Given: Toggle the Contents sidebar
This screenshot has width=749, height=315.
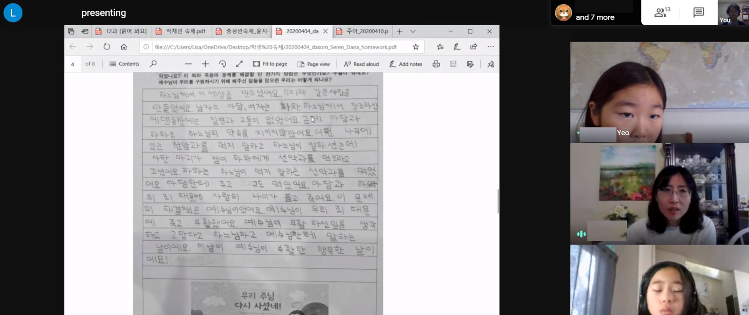Looking at the screenshot, I should pyautogui.click(x=124, y=64).
